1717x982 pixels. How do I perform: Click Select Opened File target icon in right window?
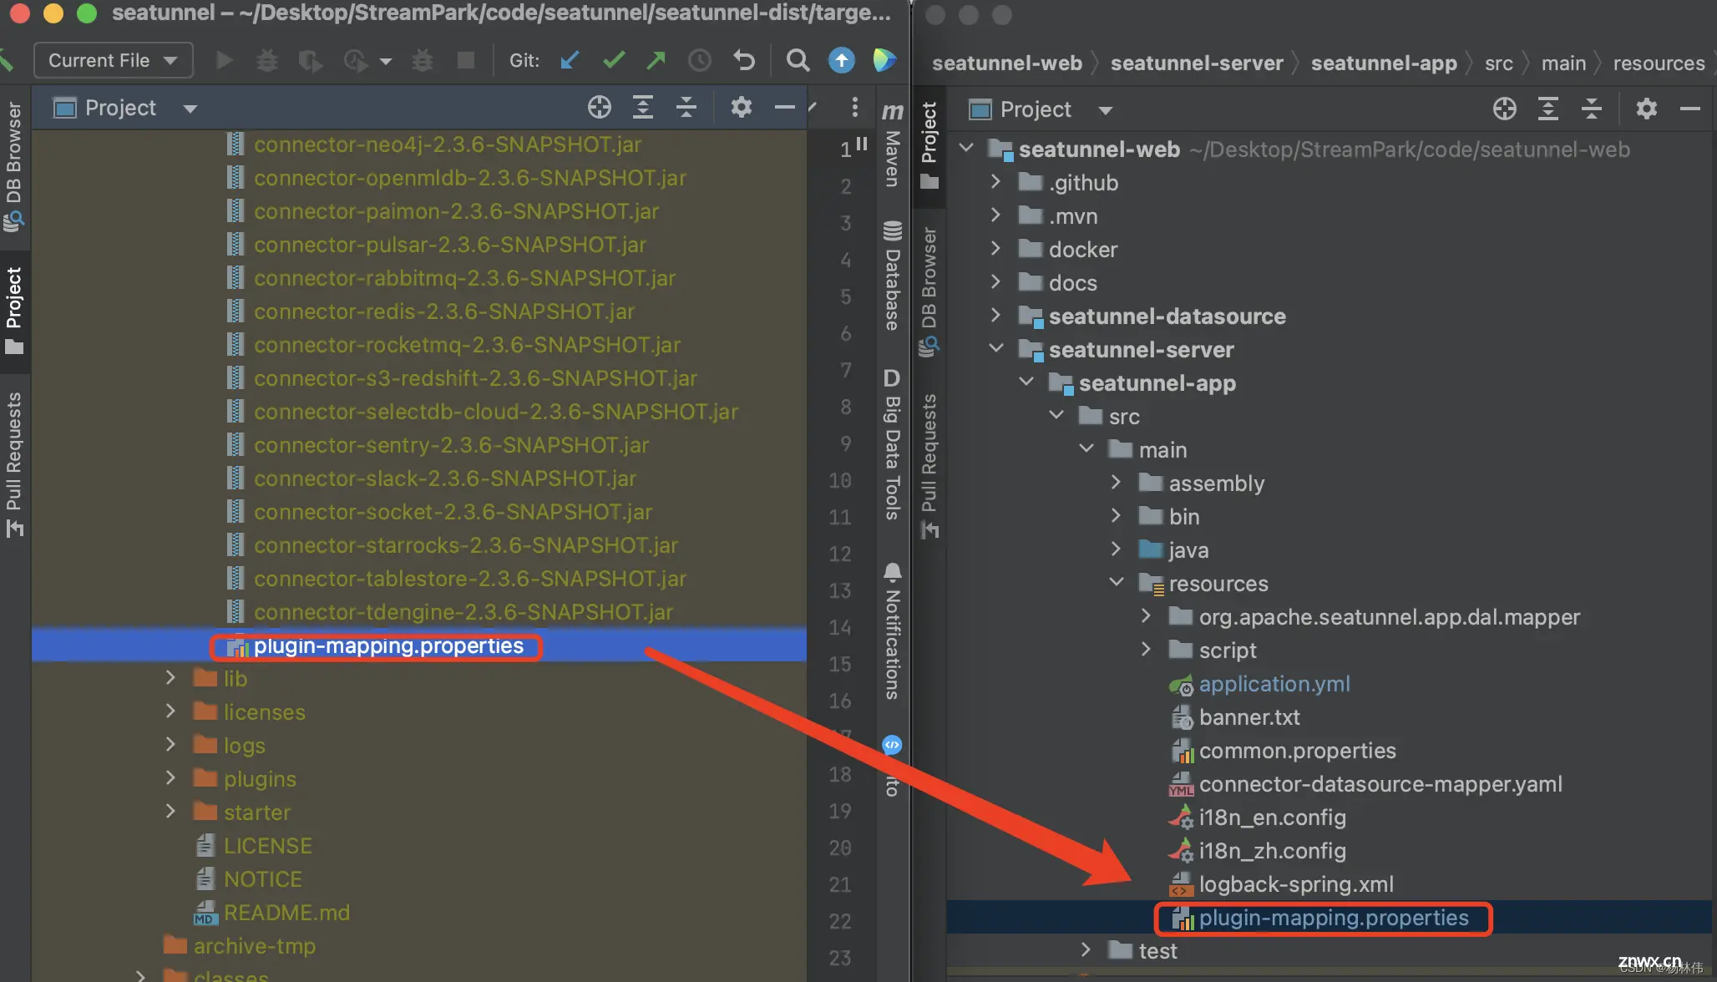(x=1505, y=109)
